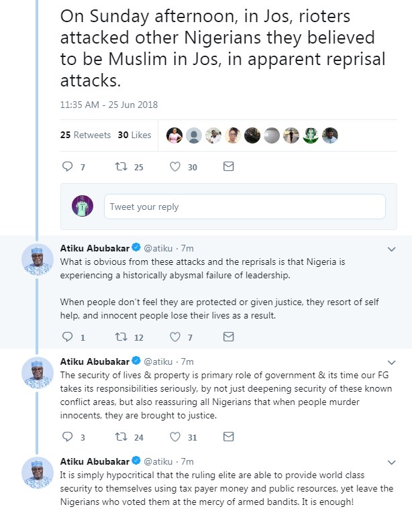
Task: Like the 'failure of leadership' tweet
Action: click(x=175, y=336)
